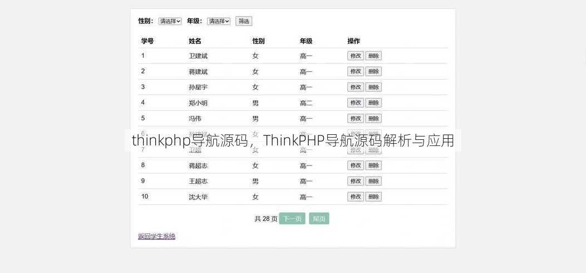586x273 pixels.
Task: Click student number 9 cell
Action: [x=143, y=181]
